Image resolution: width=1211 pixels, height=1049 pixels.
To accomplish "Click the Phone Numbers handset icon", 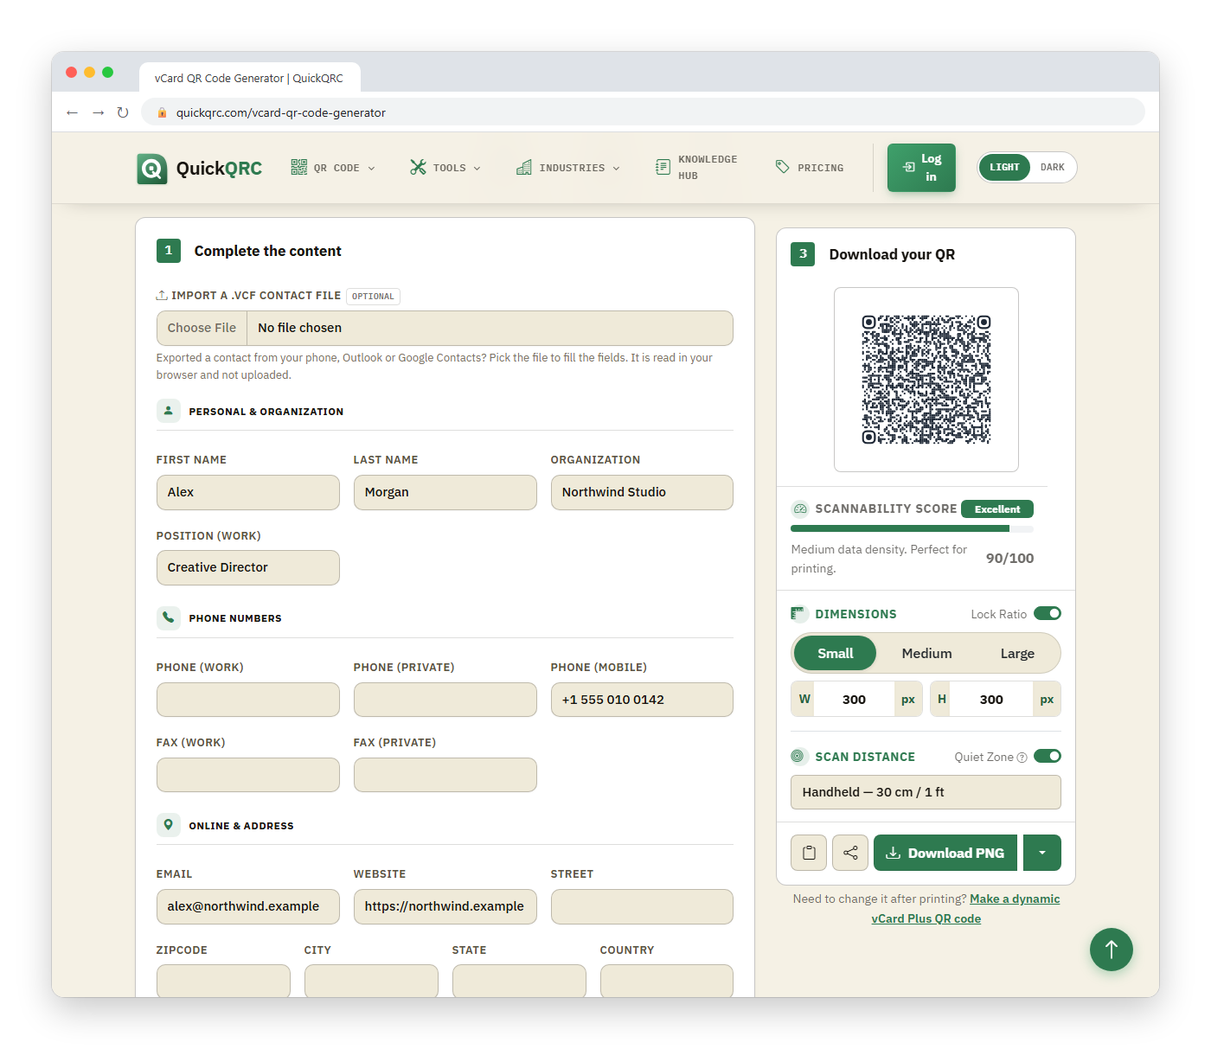I will [169, 617].
